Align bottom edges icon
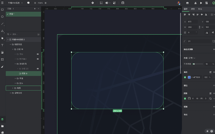215x134 pixels. tap(206, 15)
